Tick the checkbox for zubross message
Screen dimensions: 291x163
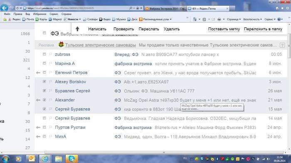[44, 54]
